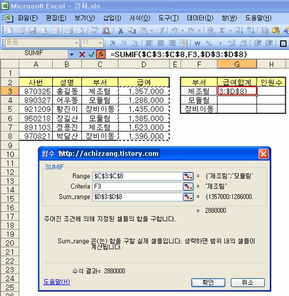
Task: Click the Decrease Decimal icon
Action: coord(243,44)
